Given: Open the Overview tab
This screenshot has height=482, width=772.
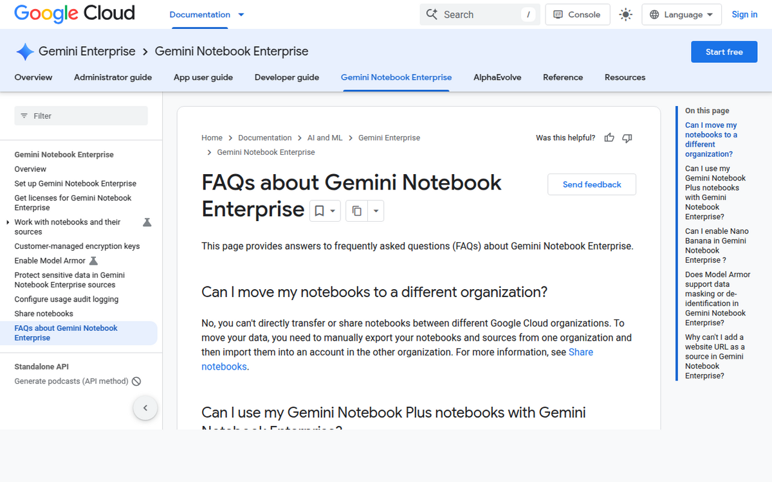Looking at the screenshot, I should 33,77.
